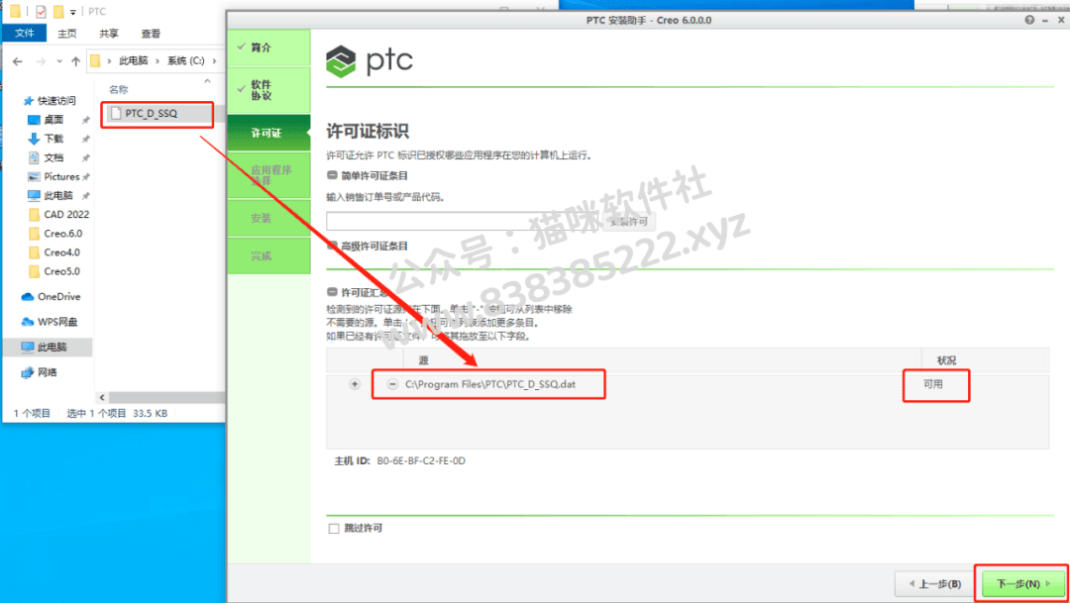Screen dimensions: 1070x603
Task: Click the 下一步(N) button
Action: click(x=1022, y=584)
